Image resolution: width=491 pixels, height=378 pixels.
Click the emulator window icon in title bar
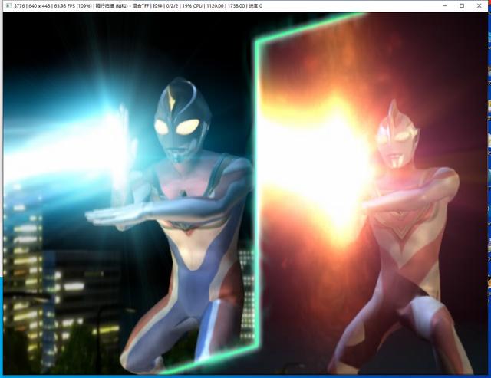click(6, 5)
